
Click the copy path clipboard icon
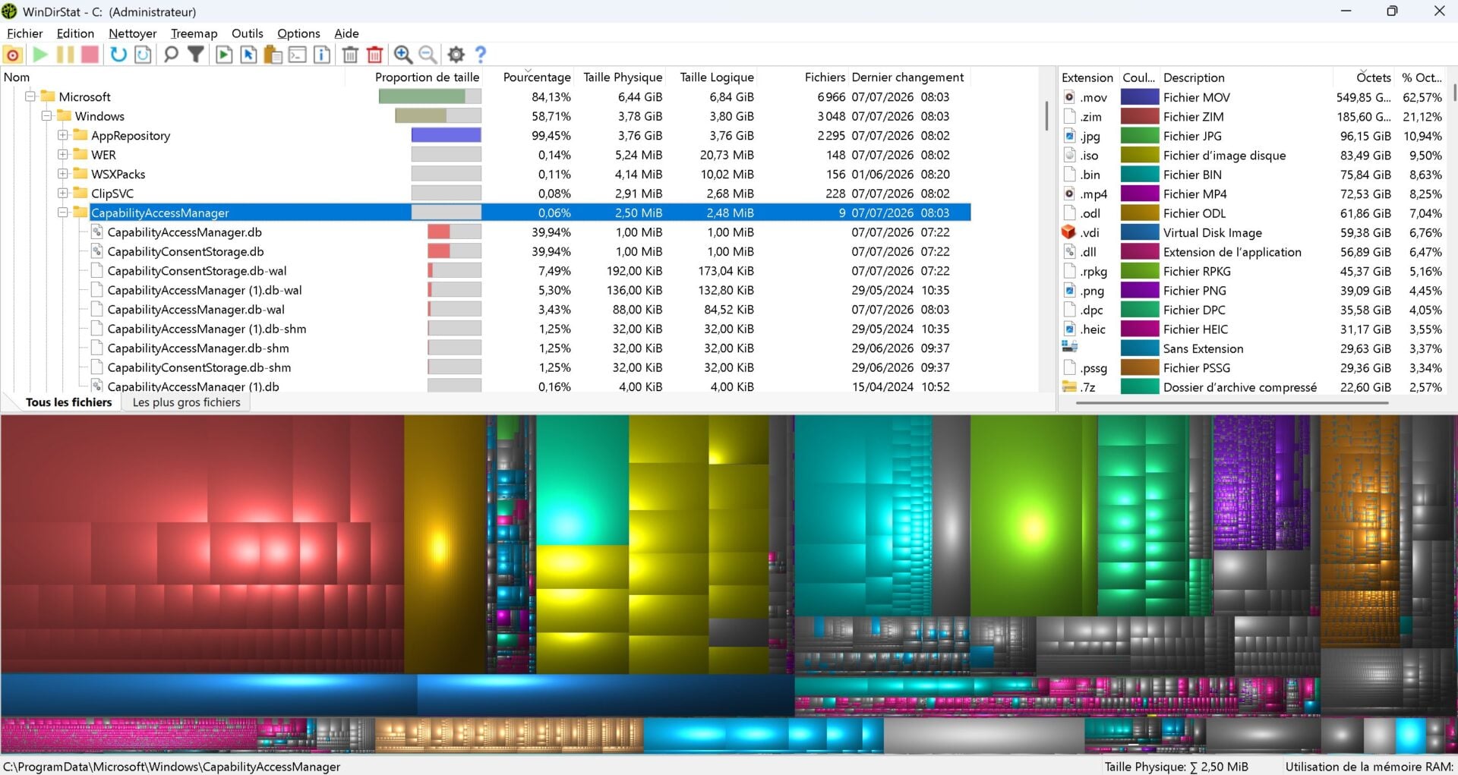pos(273,55)
